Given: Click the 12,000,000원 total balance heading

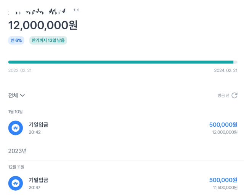Looking at the screenshot, I should [43, 25].
